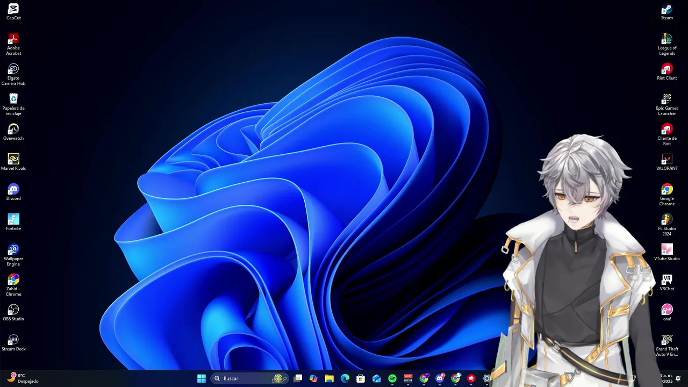Open Microsoft Store from the taskbar
The height and width of the screenshot is (387, 688).
(x=361, y=378)
